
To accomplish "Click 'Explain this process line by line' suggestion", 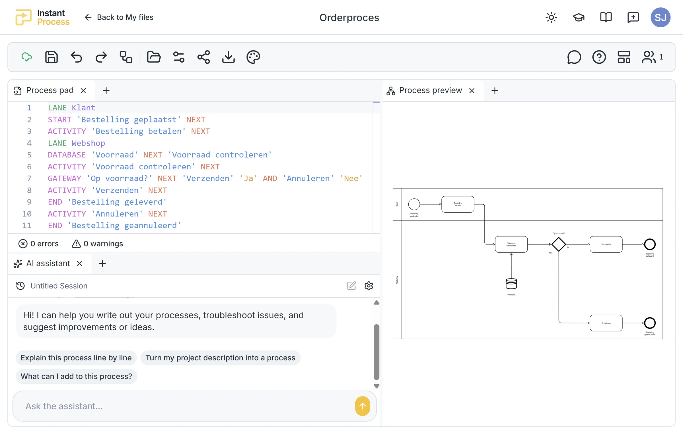I will [76, 358].
